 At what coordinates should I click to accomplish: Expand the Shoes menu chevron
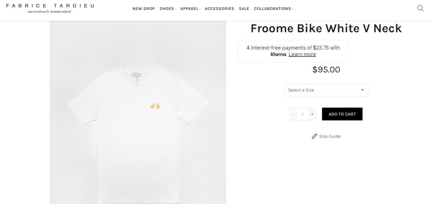pos(176,9)
